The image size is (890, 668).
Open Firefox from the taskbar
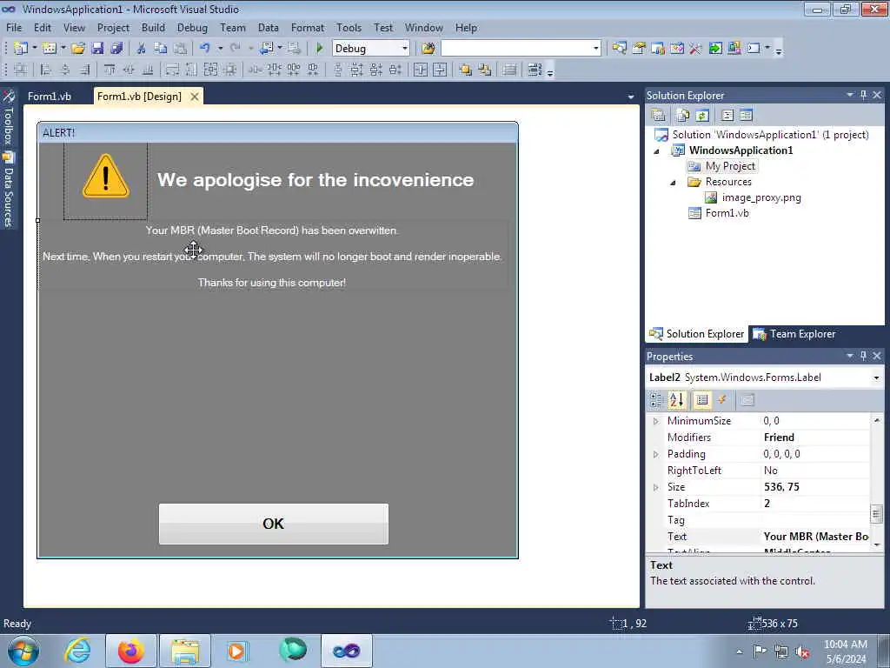[x=131, y=651]
